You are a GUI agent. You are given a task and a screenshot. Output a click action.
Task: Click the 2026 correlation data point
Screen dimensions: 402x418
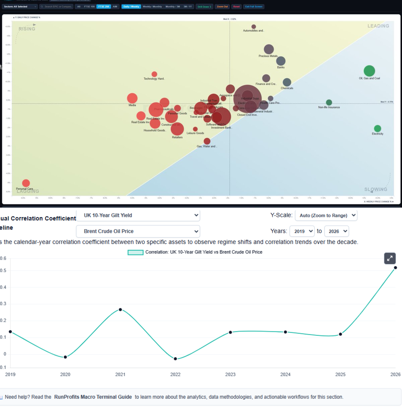pos(395,268)
